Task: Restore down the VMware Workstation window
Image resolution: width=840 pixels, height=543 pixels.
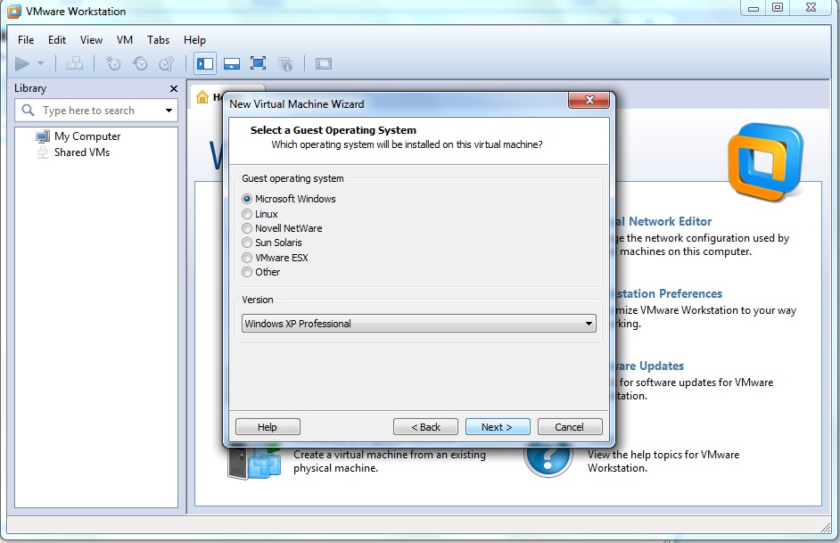Action: [x=778, y=7]
